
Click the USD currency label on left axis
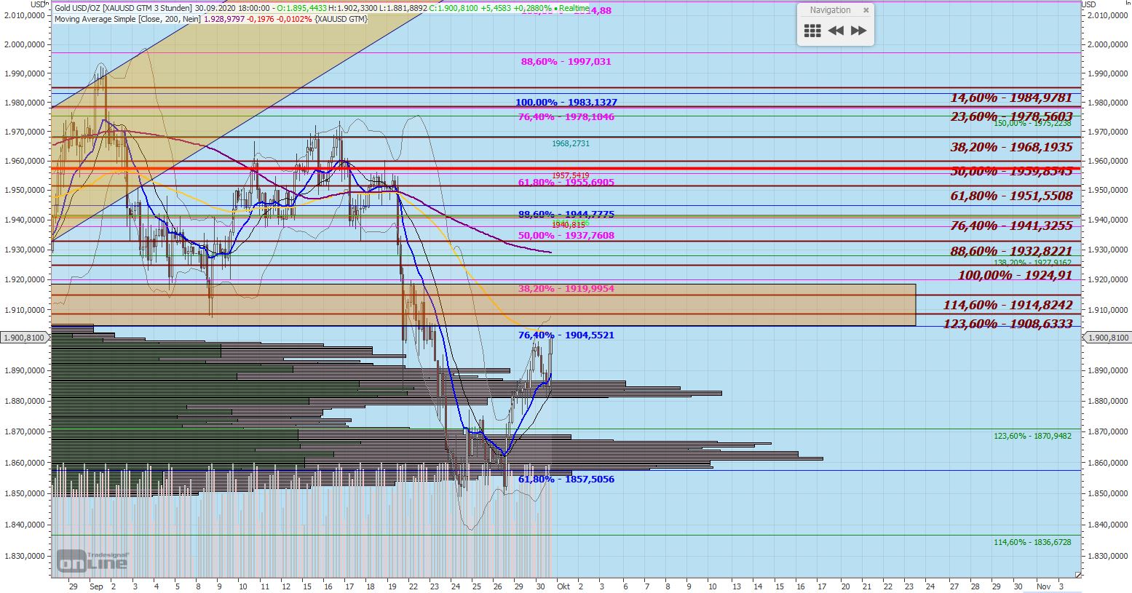point(39,4)
